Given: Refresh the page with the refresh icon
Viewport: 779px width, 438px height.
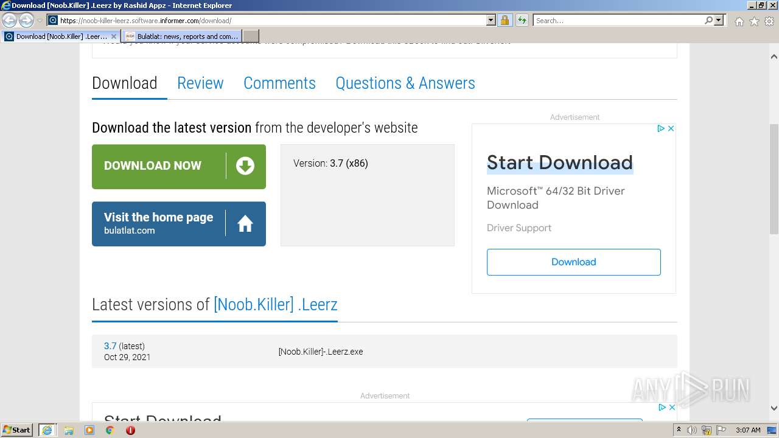Looking at the screenshot, I should (x=522, y=20).
